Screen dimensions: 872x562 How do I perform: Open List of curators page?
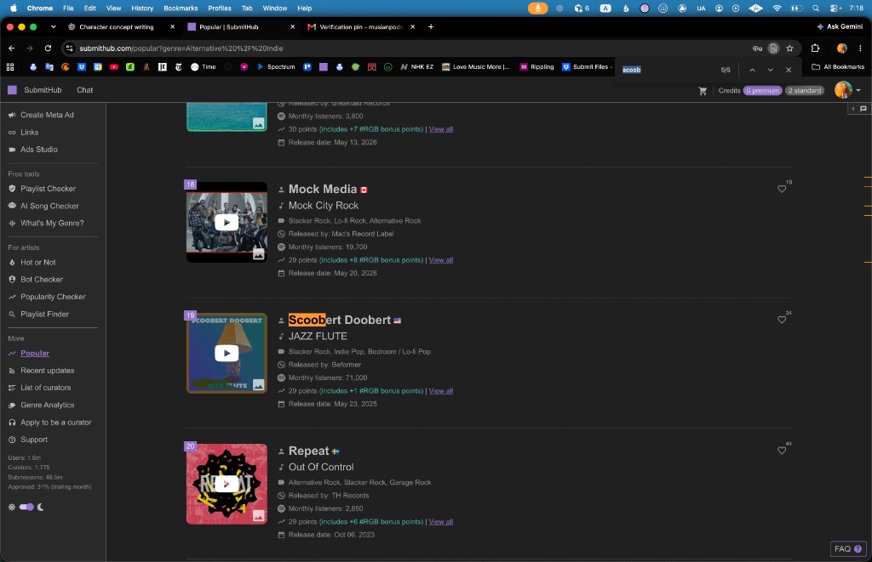click(x=46, y=388)
